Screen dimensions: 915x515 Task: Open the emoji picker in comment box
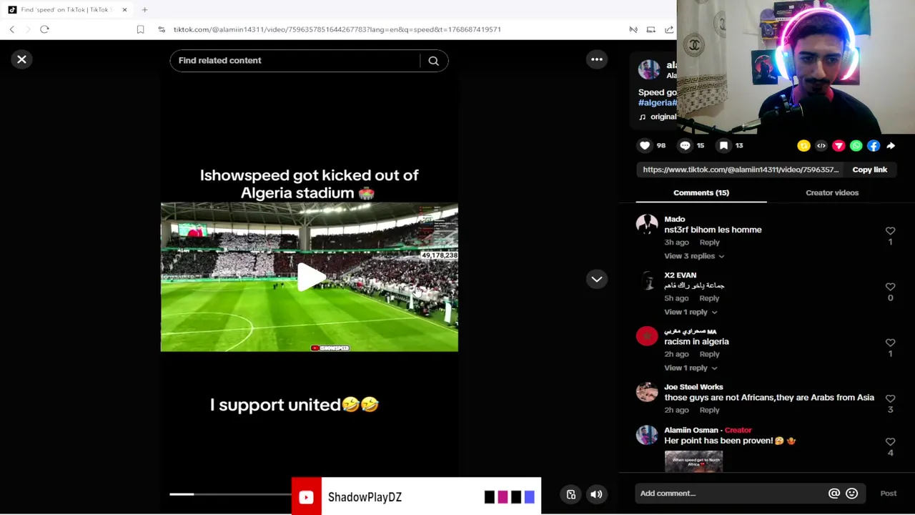tap(851, 493)
